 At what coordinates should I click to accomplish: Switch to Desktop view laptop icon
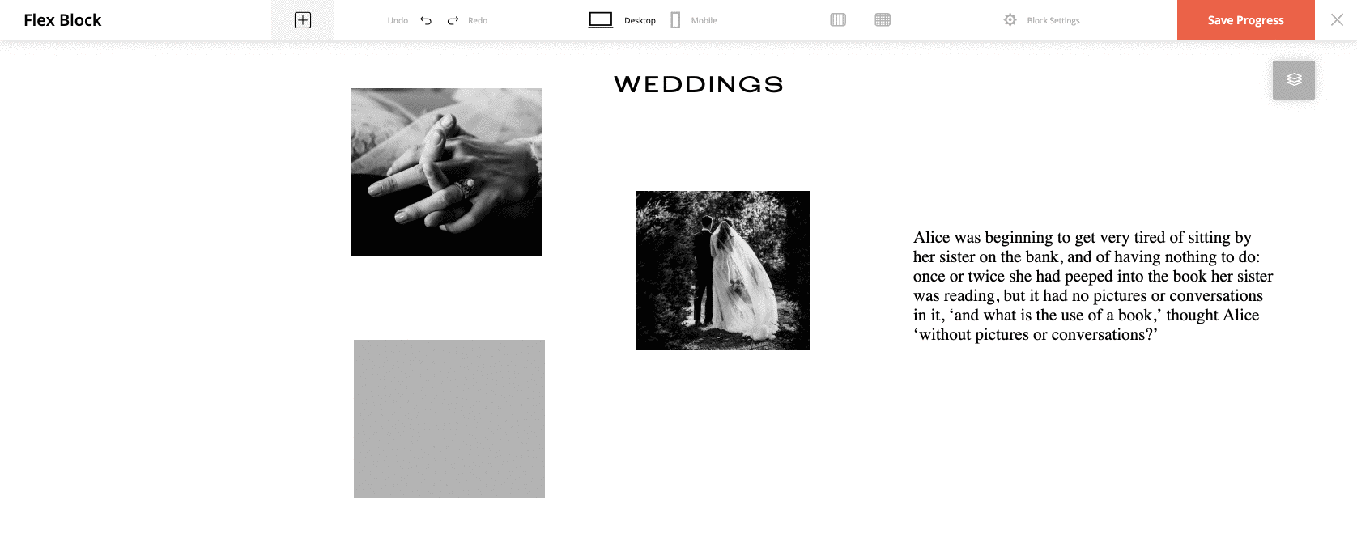(601, 20)
